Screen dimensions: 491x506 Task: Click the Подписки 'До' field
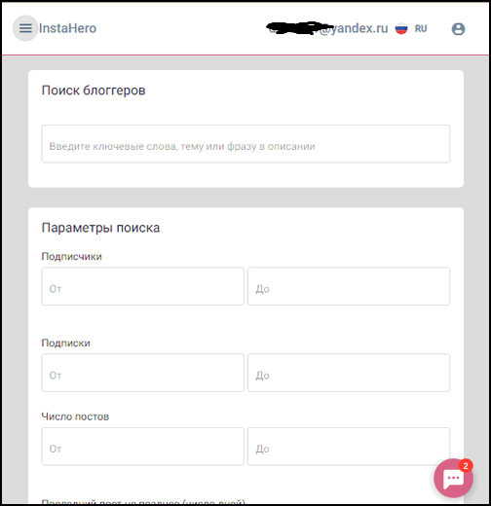coord(349,373)
